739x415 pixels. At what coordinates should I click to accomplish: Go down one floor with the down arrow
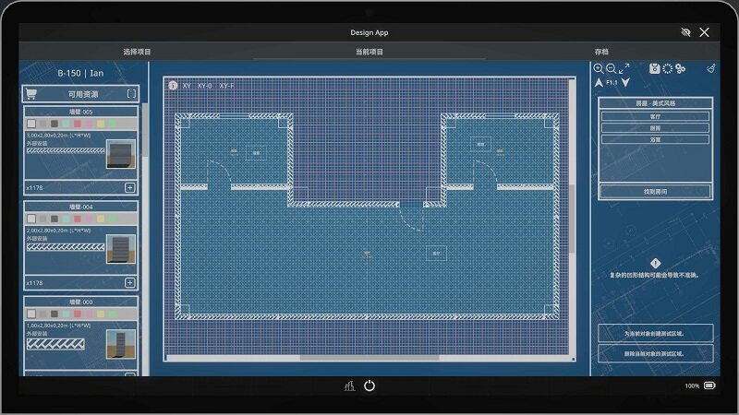(625, 83)
